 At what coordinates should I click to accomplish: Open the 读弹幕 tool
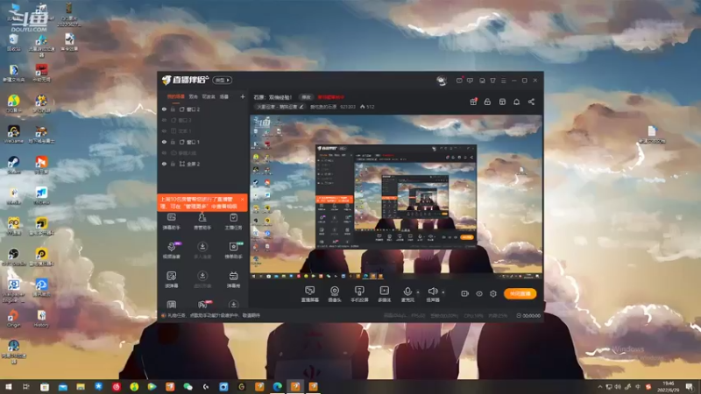(x=171, y=279)
